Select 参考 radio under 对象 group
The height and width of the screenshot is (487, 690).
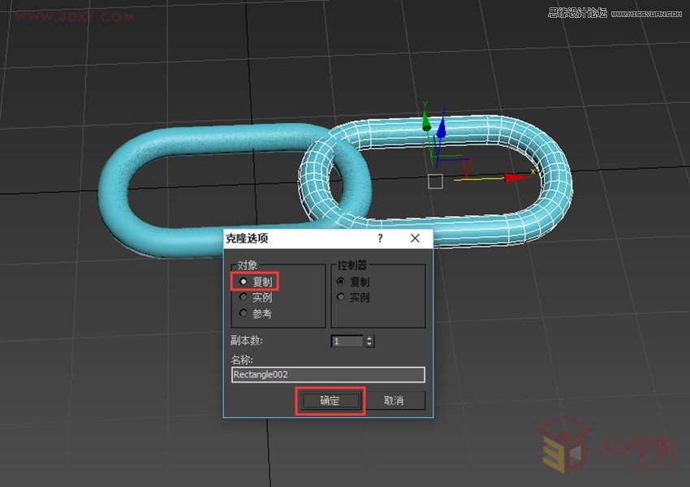click(x=244, y=312)
